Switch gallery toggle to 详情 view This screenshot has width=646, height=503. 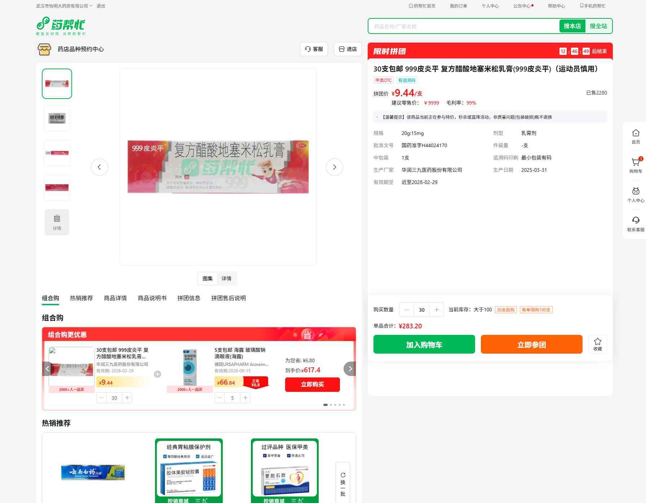coord(226,279)
